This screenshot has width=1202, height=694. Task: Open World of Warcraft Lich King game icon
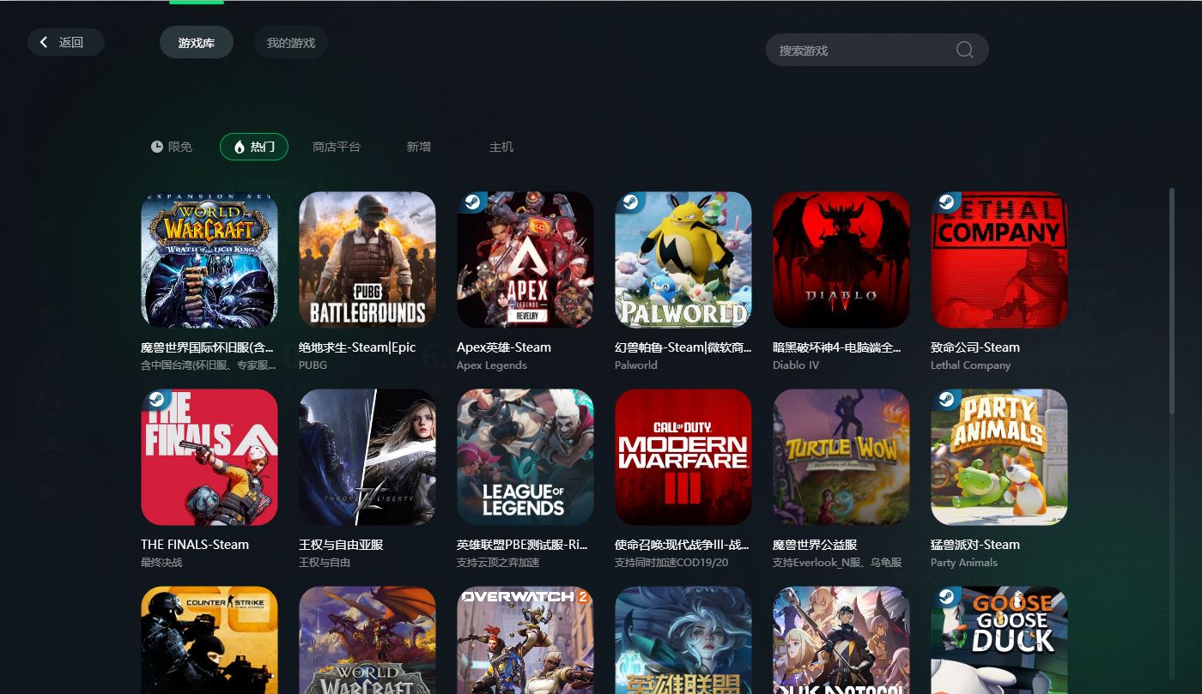(209, 260)
